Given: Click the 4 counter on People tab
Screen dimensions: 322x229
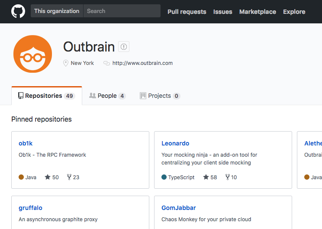Looking at the screenshot, I should click(122, 96).
